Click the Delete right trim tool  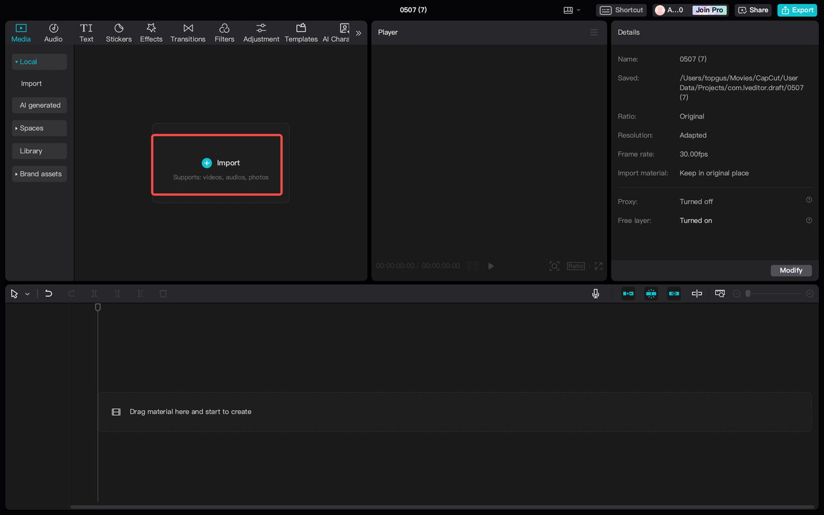point(140,294)
